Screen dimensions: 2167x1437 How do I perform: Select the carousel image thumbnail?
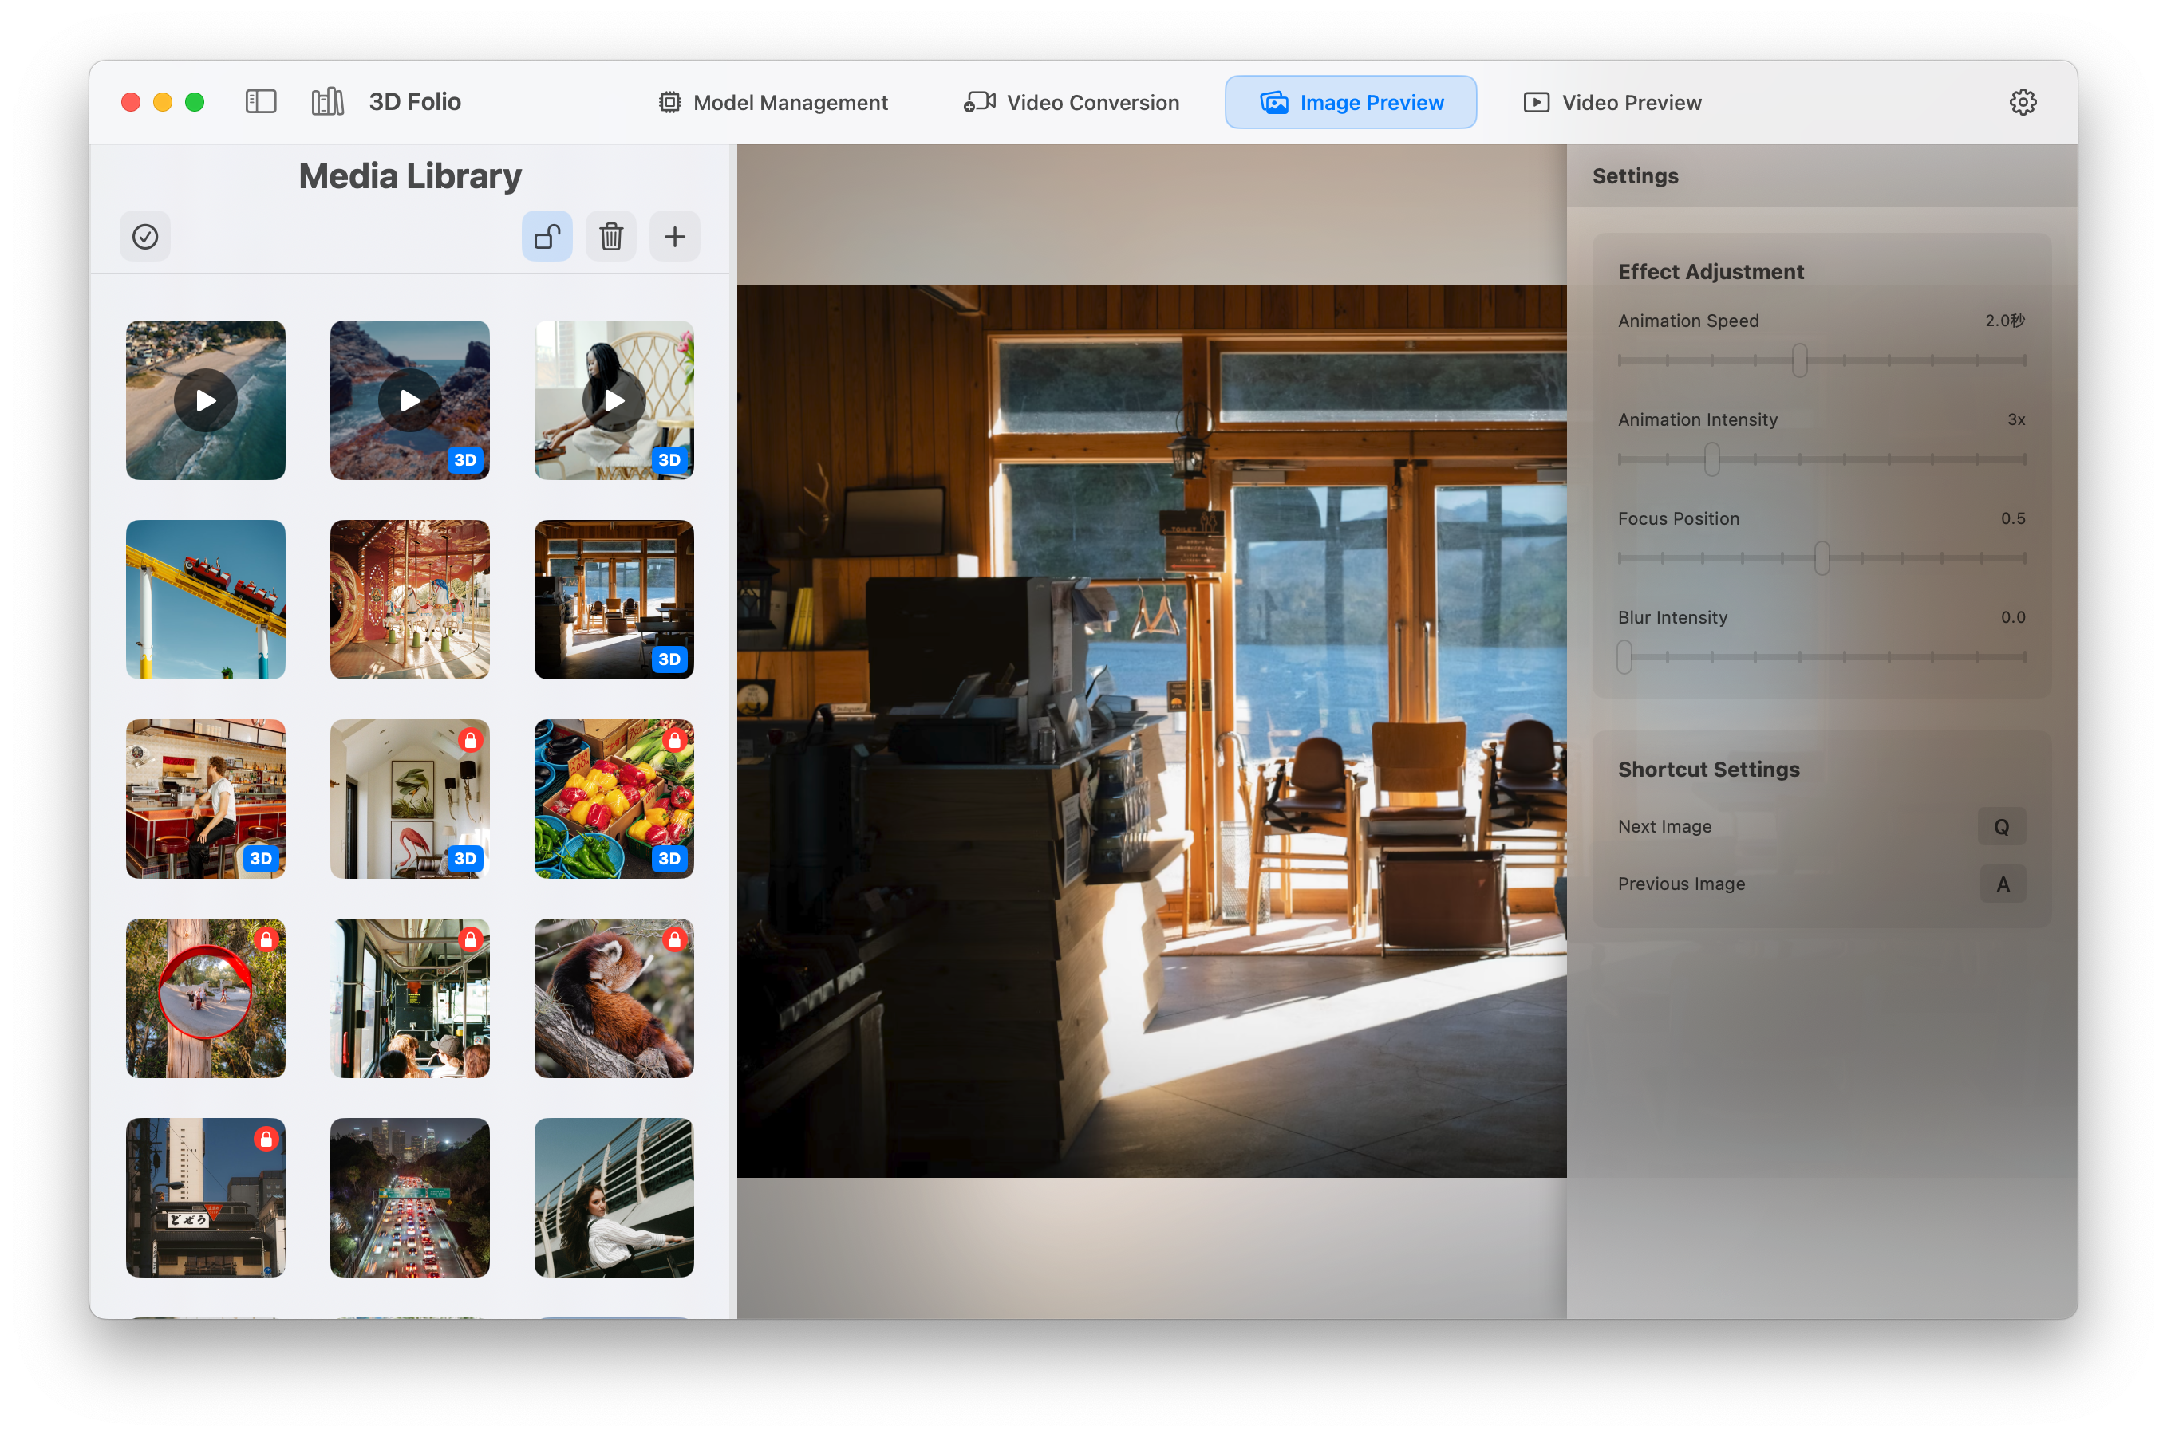(410, 600)
